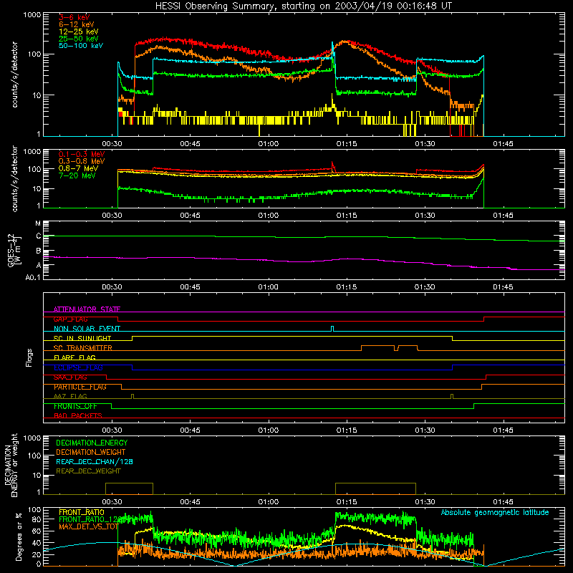
Task: Click the 01:30 tick under the Flags panel
Action: pos(425,430)
